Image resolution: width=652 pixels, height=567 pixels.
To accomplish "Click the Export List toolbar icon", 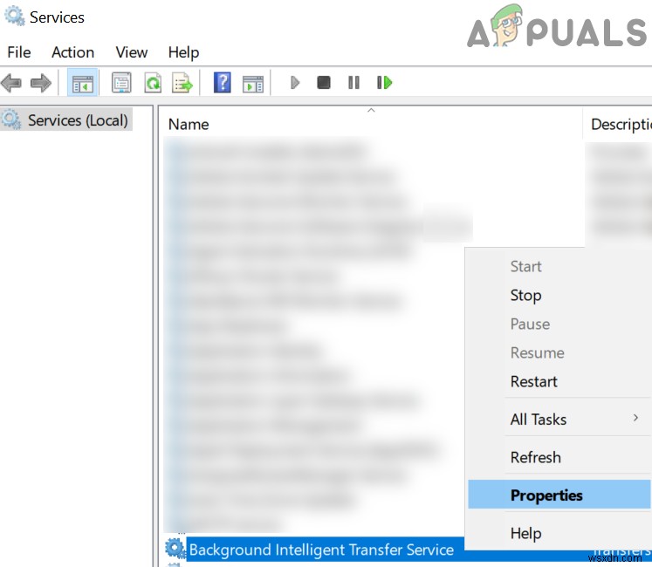I will 182,83.
